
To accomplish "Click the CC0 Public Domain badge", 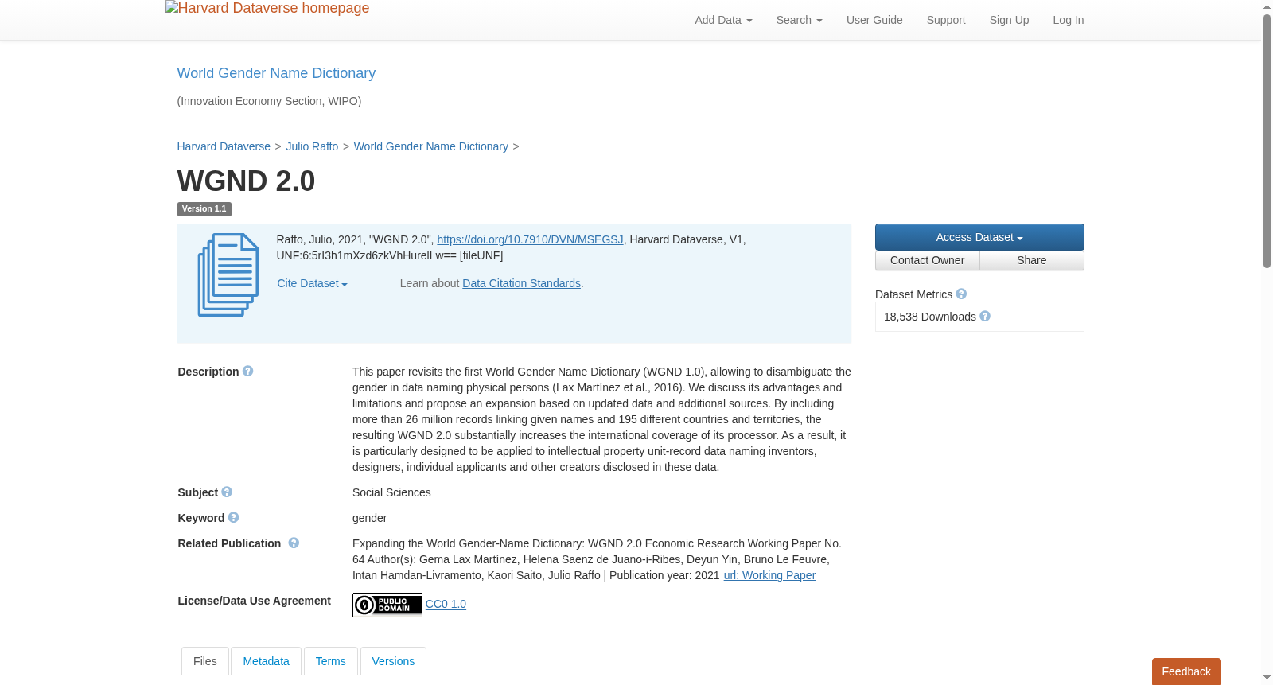I will [387, 605].
